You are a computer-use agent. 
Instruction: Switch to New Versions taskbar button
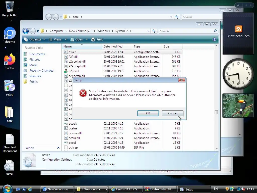(57, 189)
